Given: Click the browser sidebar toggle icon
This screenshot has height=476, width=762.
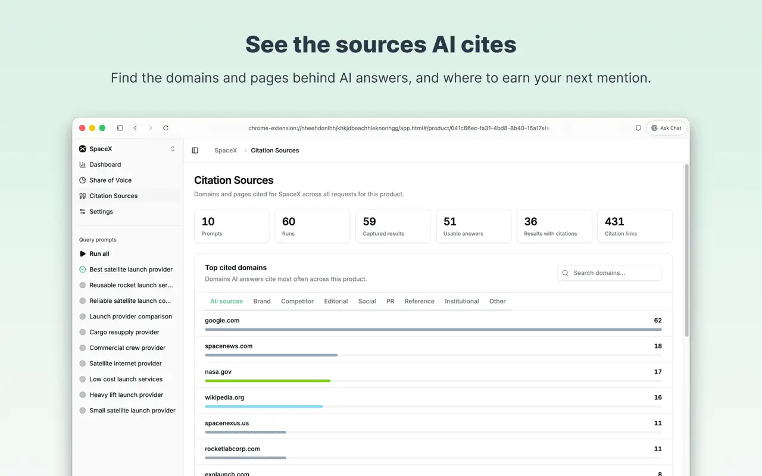Looking at the screenshot, I should point(120,128).
